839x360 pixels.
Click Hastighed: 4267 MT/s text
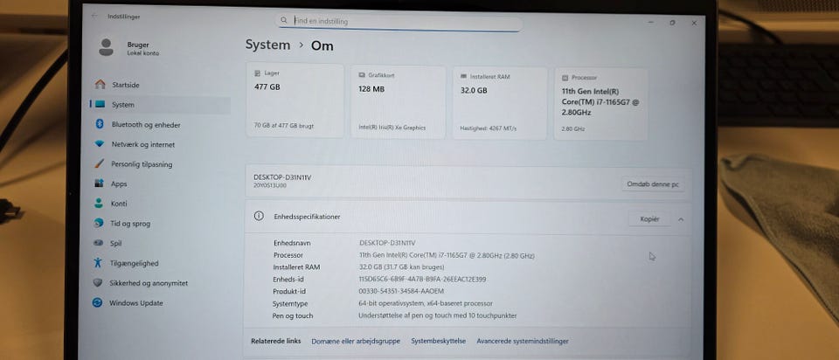tap(488, 128)
